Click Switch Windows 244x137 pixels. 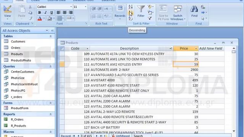[178, 13]
